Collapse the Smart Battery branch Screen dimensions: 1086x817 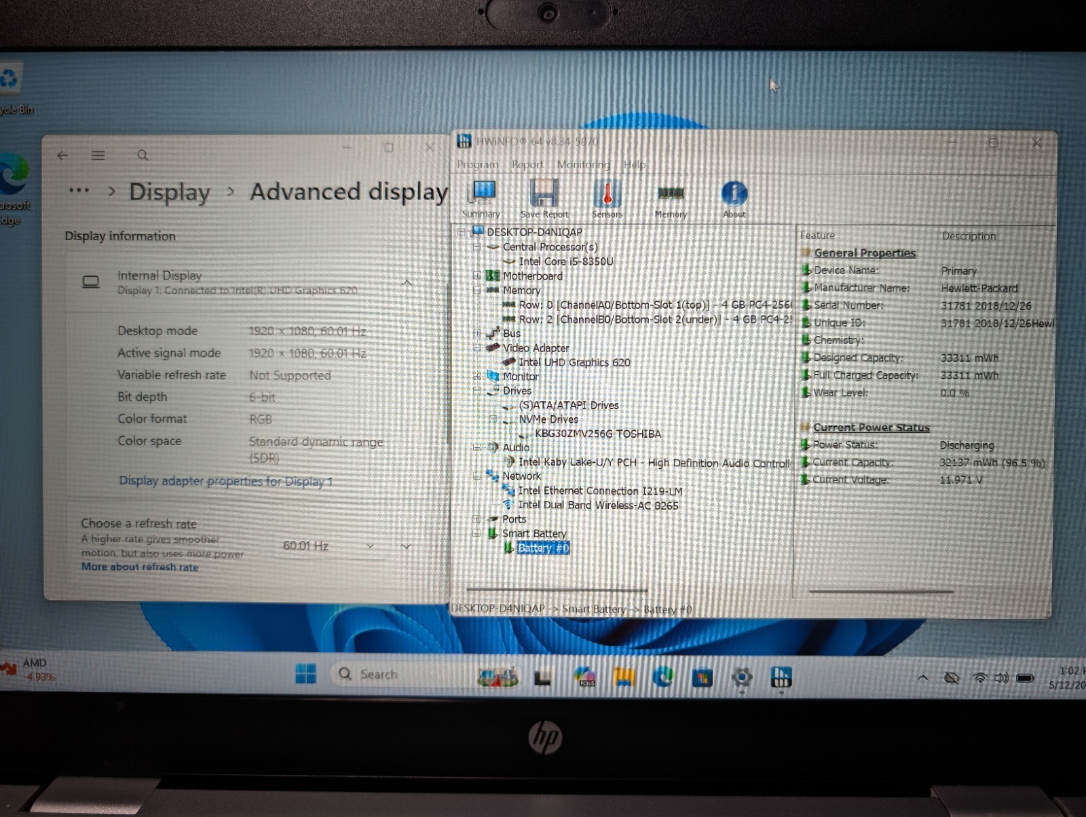pyautogui.click(x=476, y=533)
